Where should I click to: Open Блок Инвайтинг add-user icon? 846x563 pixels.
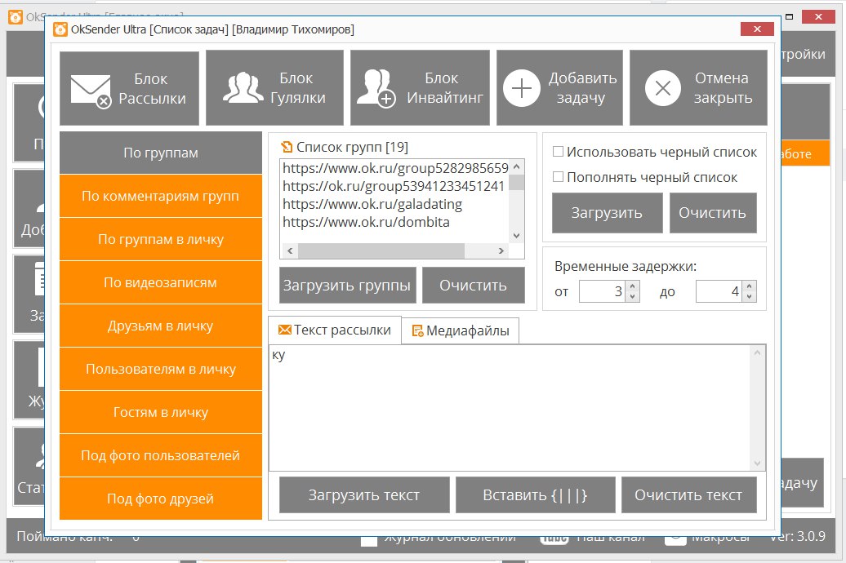coord(377,88)
